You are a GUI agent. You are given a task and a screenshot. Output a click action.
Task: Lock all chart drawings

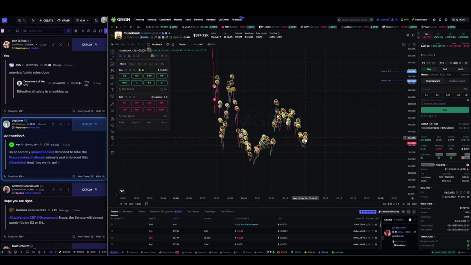[113, 131]
